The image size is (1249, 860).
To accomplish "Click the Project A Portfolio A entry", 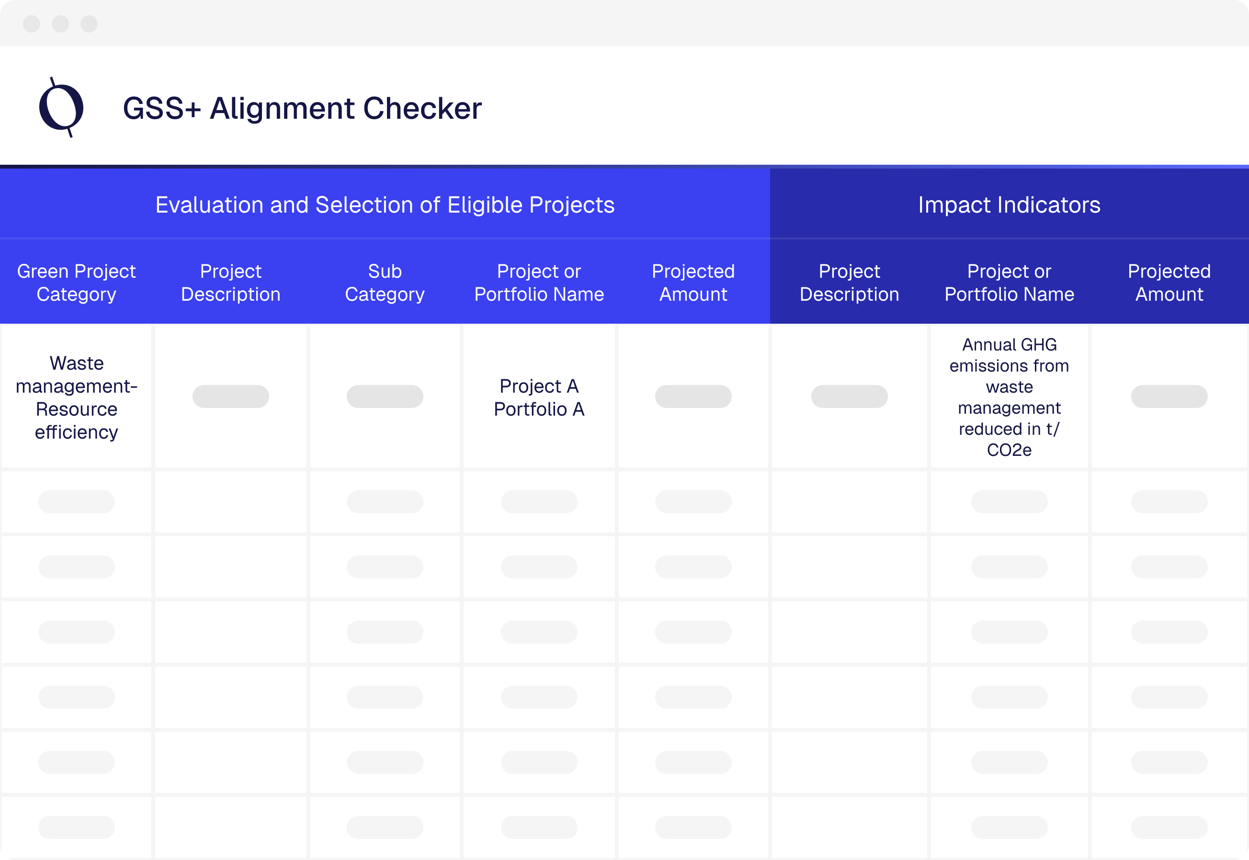I will click(538, 397).
